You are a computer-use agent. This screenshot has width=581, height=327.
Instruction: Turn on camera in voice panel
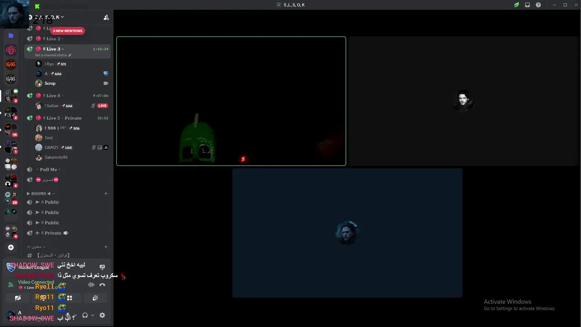coord(18,298)
